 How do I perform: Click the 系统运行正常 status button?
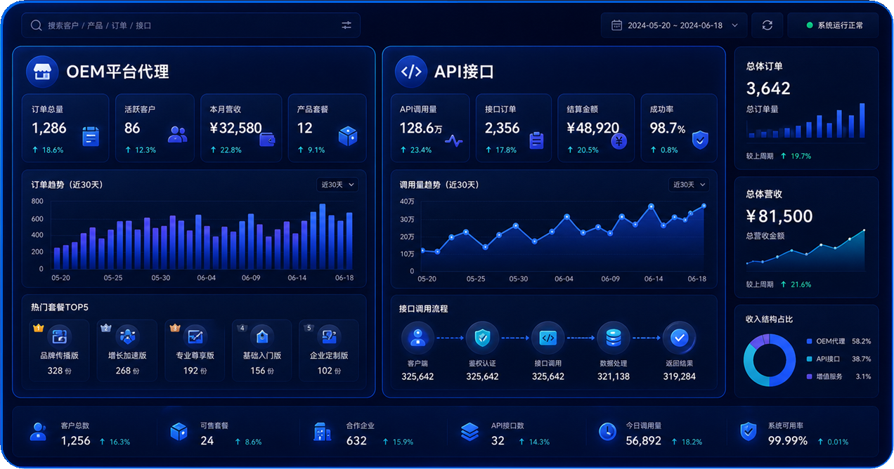[833, 25]
